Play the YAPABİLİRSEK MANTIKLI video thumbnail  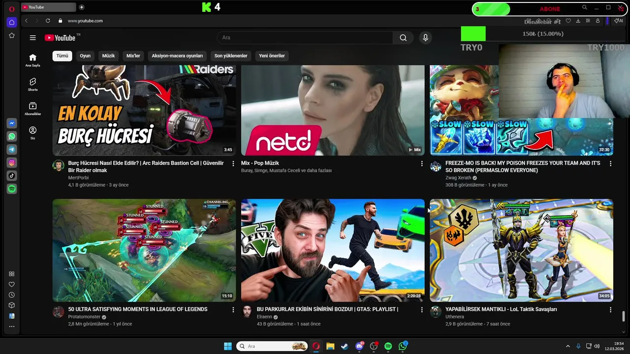521,250
